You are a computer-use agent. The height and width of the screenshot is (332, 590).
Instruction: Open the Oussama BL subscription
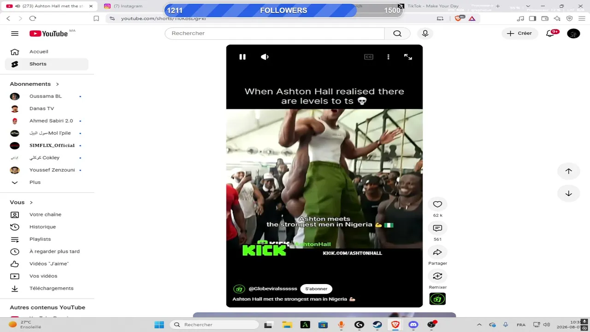click(x=47, y=96)
